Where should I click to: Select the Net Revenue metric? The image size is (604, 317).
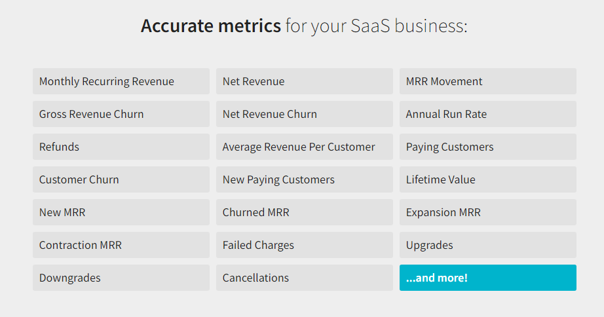305,81
